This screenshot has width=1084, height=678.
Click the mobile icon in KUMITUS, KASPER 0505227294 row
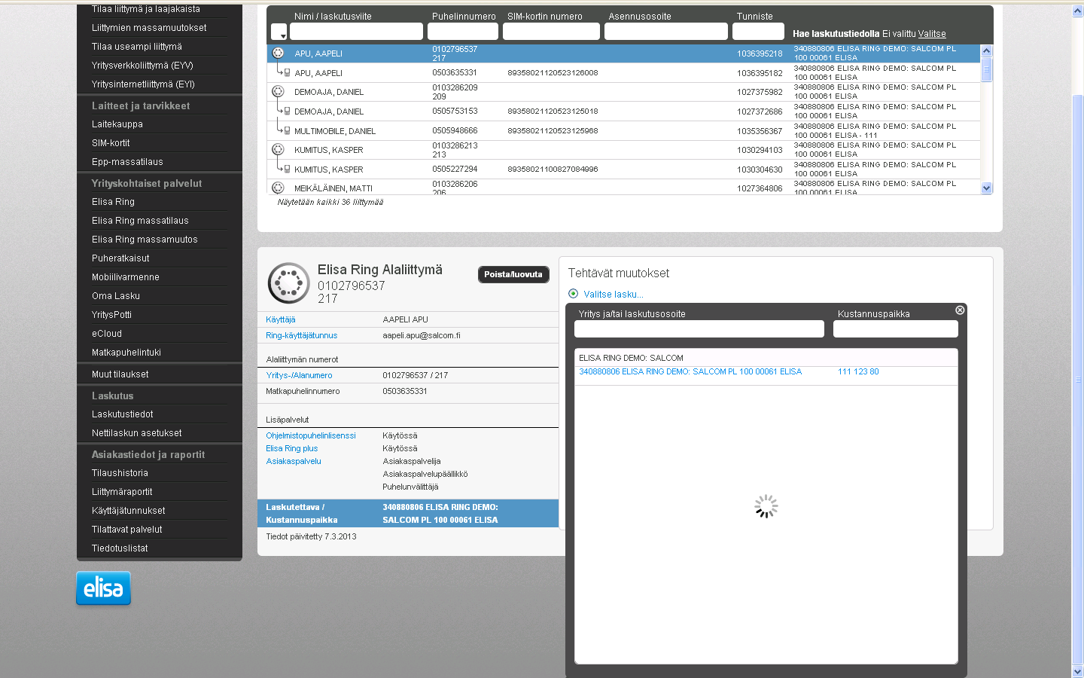coord(287,169)
